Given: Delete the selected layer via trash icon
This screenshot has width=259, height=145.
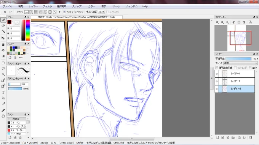Looking at the screenshot, I should point(251,137).
